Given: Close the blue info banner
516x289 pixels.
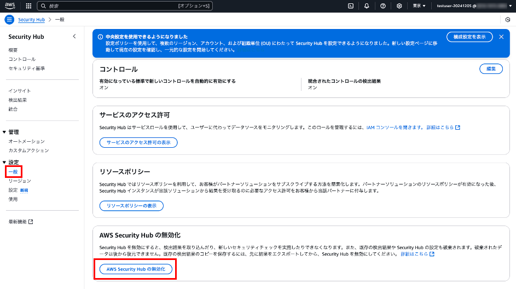Looking at the screenshot, I should coord(501,37).
